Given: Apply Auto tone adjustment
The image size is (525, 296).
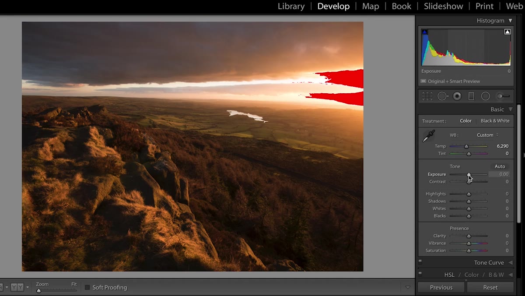Looking at the screenshot, I should [500, 166].
